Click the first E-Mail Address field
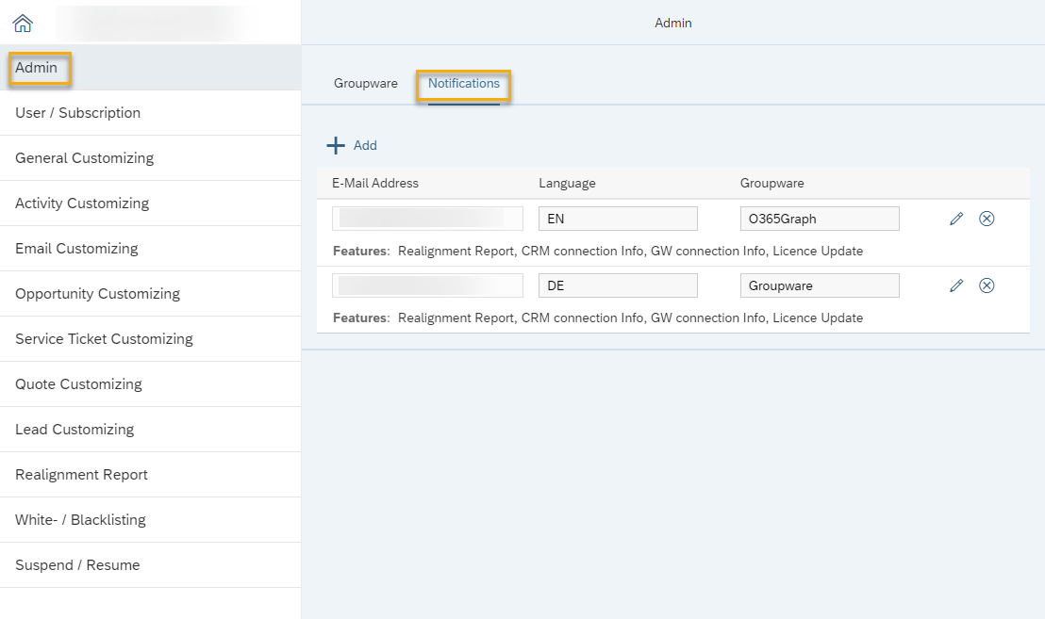Viewport: 1045px width, 619px height. (x=427, y=219)
